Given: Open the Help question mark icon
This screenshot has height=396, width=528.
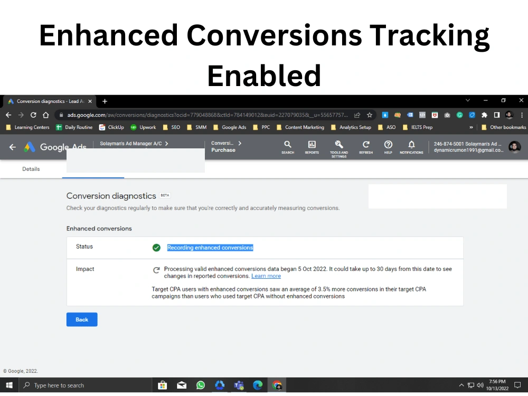Looking at the screenshot, I should click(388, 147).
